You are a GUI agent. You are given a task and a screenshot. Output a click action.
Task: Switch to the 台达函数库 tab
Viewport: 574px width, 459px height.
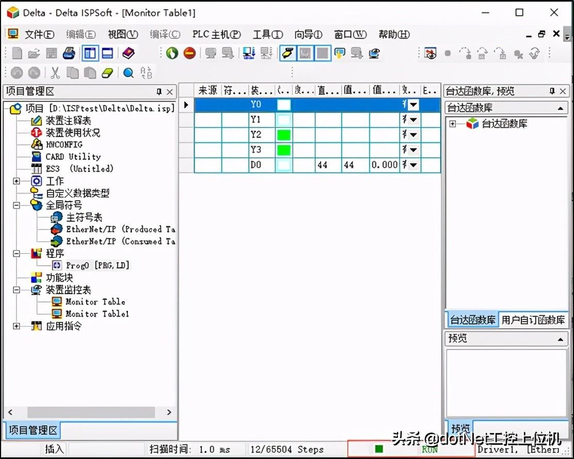[473, 320]
